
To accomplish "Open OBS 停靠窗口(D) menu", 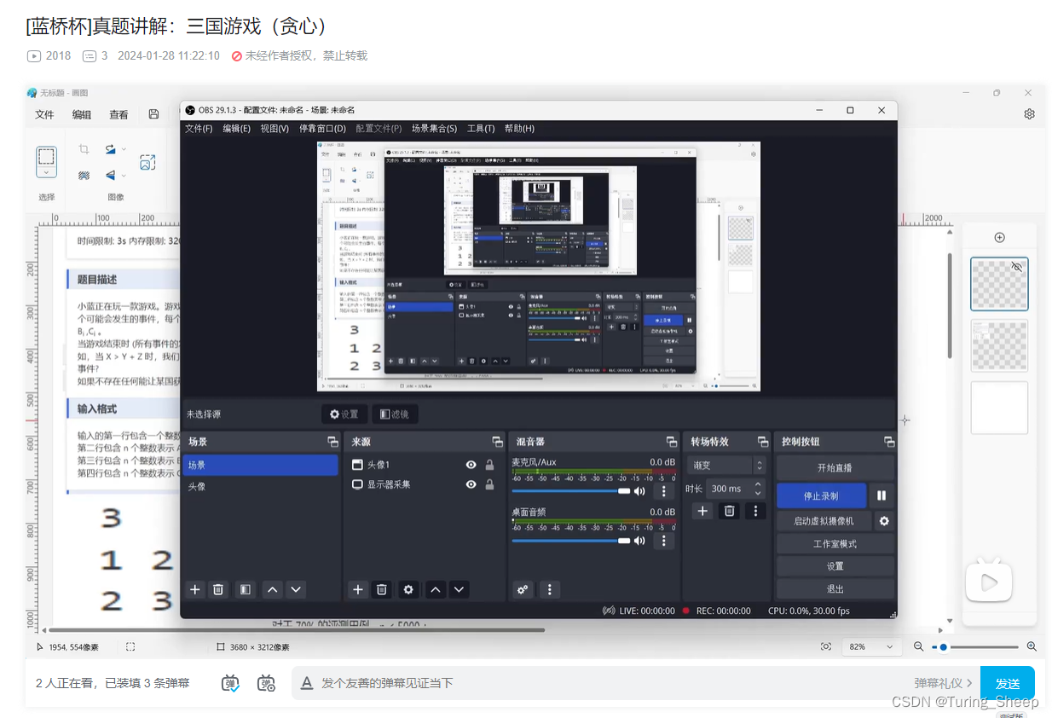I will (x=322, y=129).
